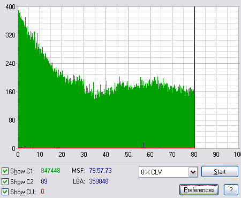The width and height of the screenshot is (241, 198).
Task: Click the LBA label
Action: point(79,181)
